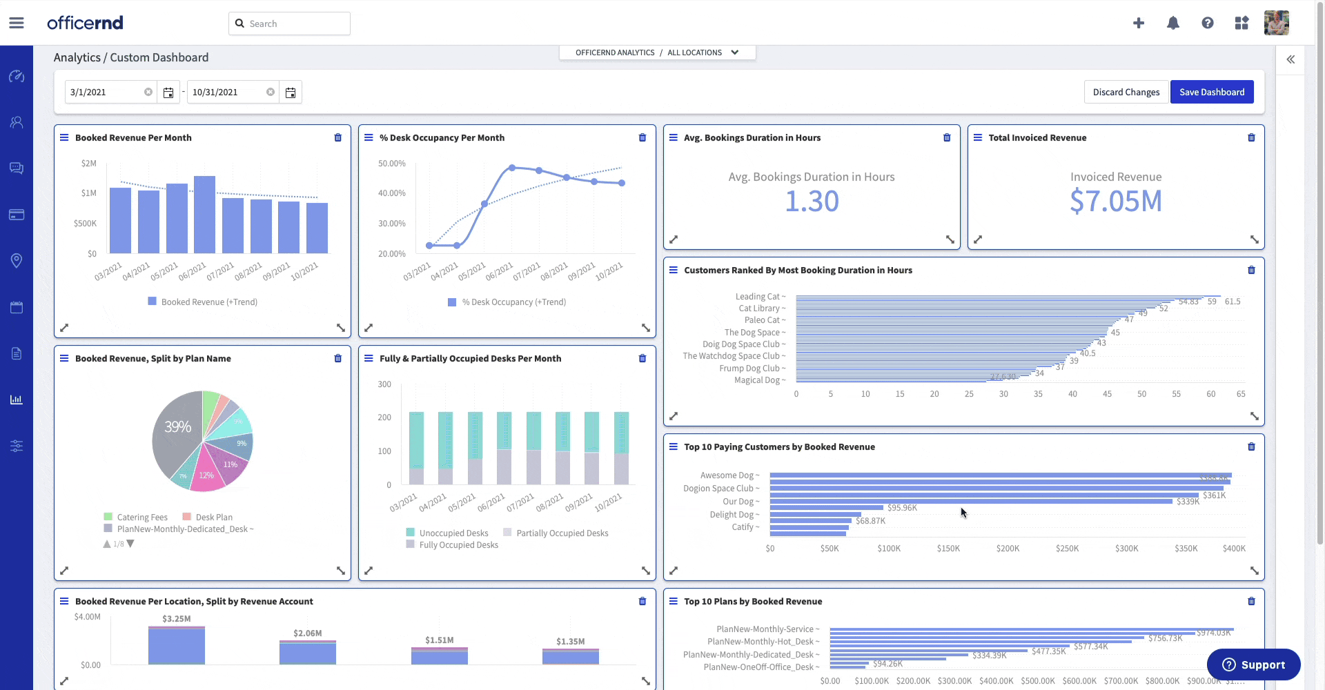Open the ALL LOCATIONS dropdown
The width and height of the screenshot is (1325, 690).
point(700,52)
